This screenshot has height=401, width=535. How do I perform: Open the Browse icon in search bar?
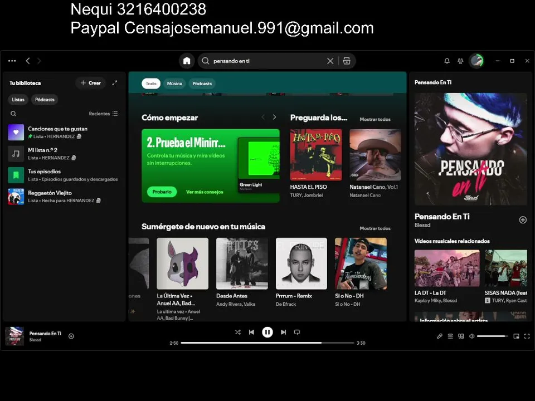click(x=347, y=61)
